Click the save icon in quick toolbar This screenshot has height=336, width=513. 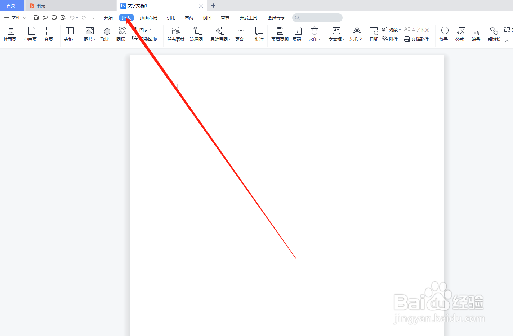[x=36, y=18]
